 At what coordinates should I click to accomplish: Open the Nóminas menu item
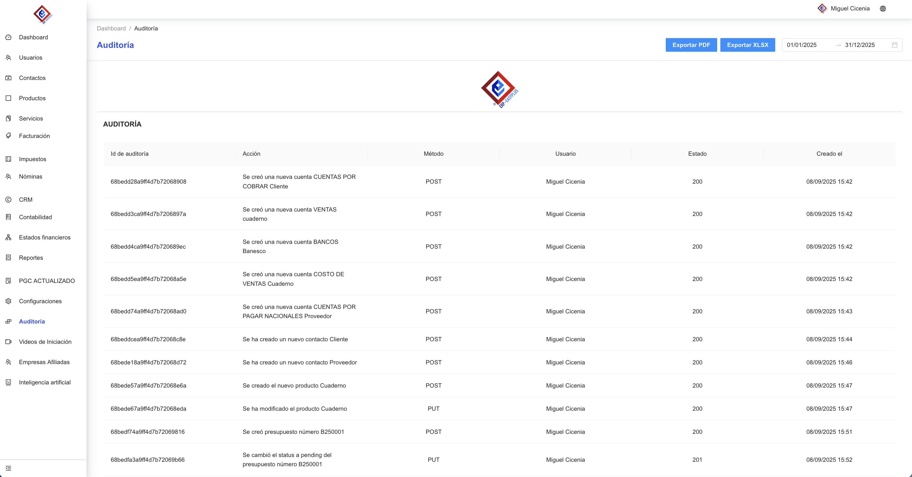coord(30,177)
